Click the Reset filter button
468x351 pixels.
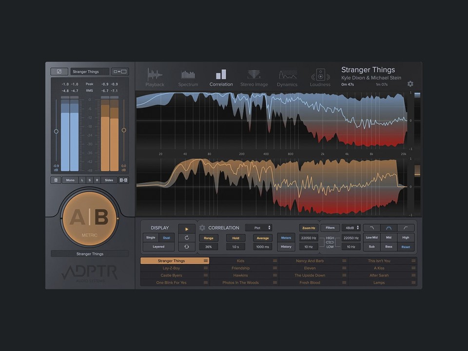pyautogui.click(x=406, y=247)
